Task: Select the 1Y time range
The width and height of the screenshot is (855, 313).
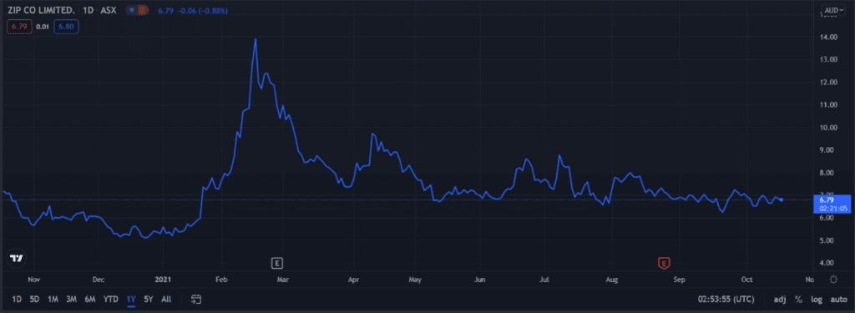Action: point(131,299)
